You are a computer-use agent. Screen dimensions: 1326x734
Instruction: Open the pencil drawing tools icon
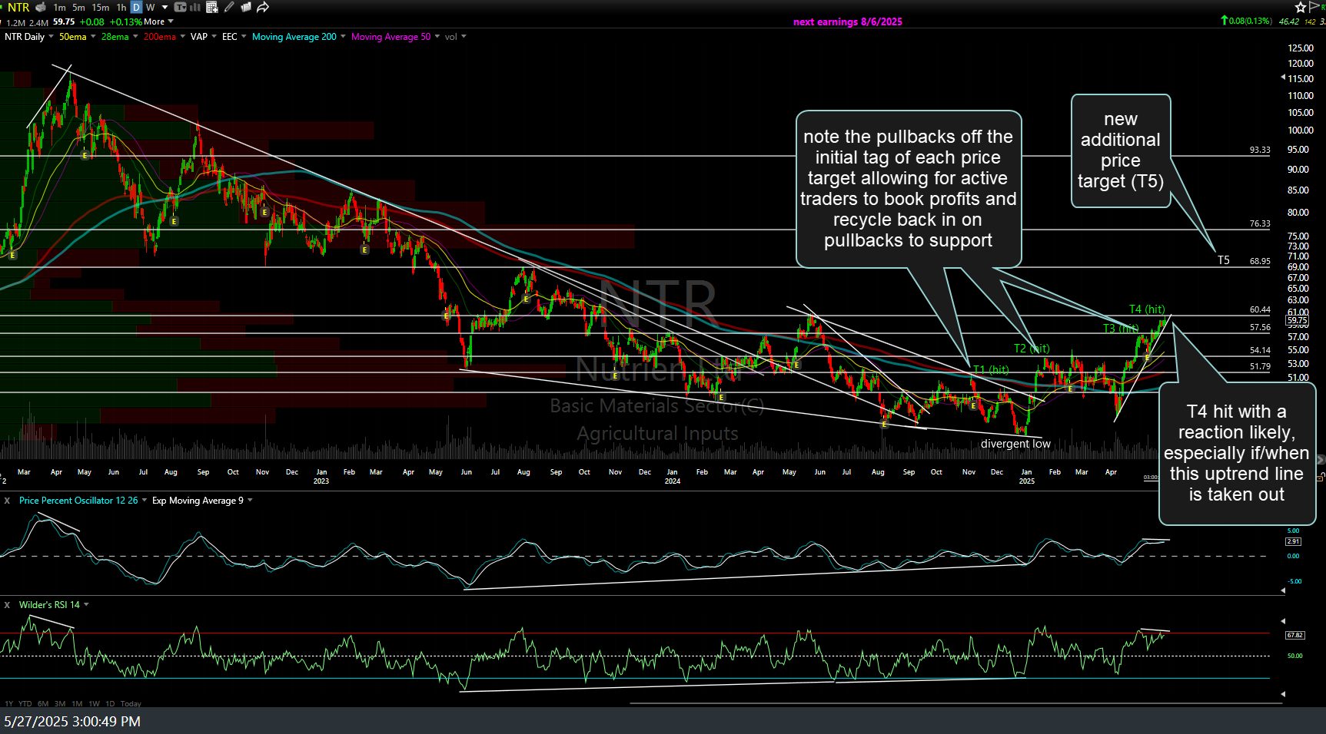tap(229, 7)
